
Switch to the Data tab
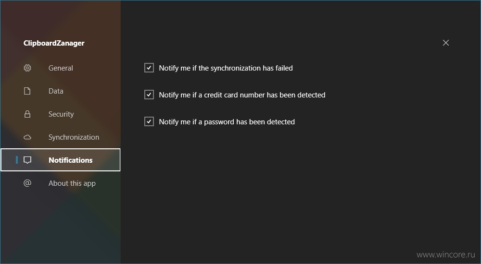pyautogui.click(x=60, y=91)
